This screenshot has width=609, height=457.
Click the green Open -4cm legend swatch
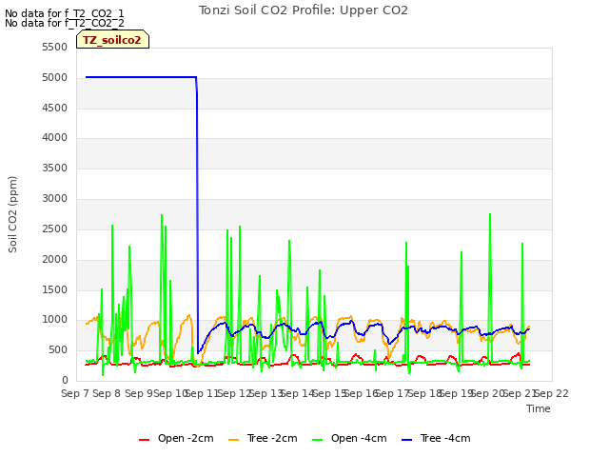point(317,440)
